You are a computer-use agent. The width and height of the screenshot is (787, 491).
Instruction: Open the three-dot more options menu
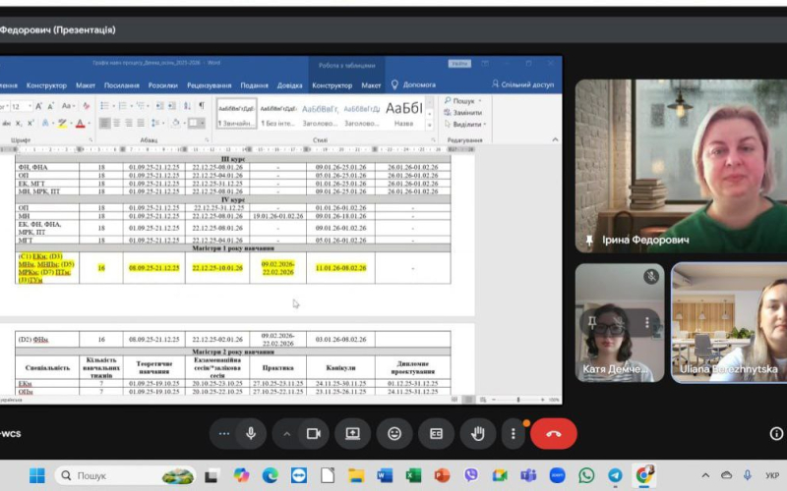(513, 433)
